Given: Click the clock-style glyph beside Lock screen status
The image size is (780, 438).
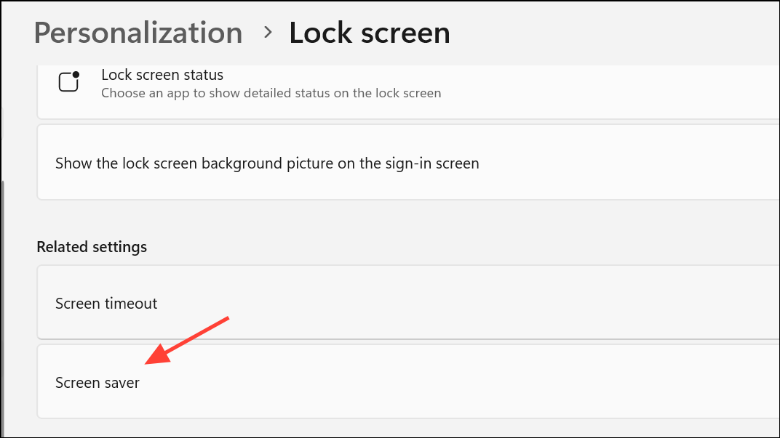Looking at the screenshot, I should point(68,81).
